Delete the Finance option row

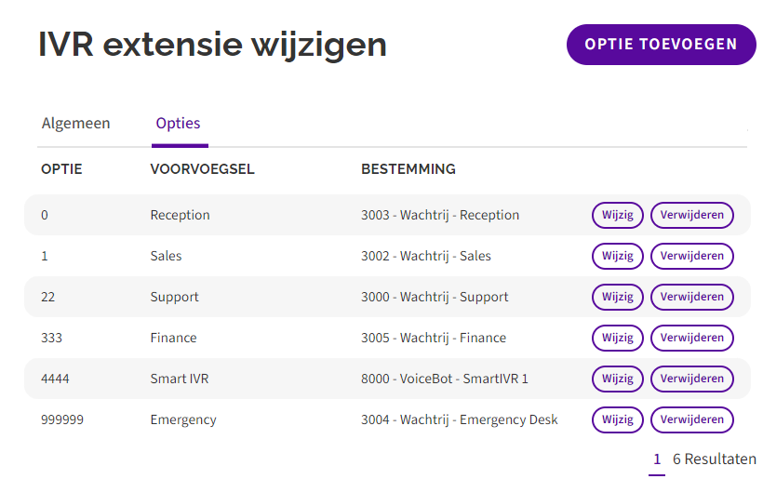pos(691,338)
